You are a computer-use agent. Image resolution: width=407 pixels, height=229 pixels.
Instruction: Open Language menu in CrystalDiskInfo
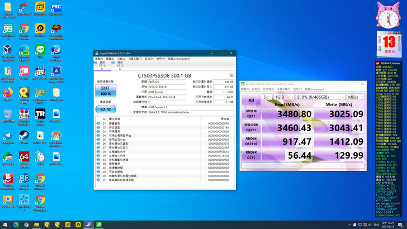point(179,58)
